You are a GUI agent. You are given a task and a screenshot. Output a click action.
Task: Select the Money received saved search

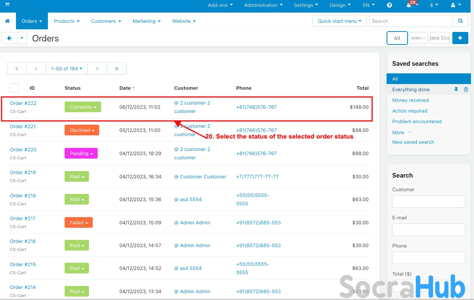410,100
